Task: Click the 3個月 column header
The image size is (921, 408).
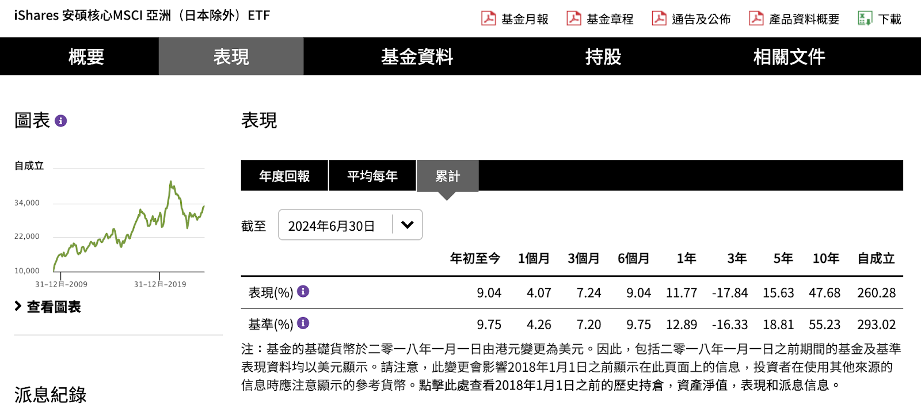Action: (584, 258)
